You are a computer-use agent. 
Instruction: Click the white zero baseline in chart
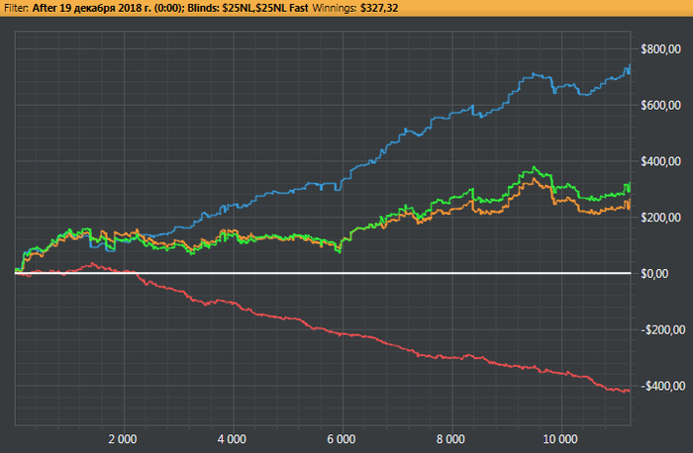coord(323,273)
